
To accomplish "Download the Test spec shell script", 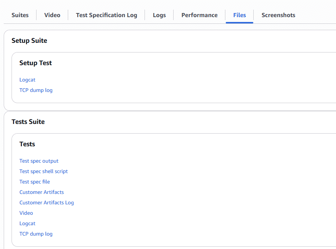I will click(x=44, y=171).
